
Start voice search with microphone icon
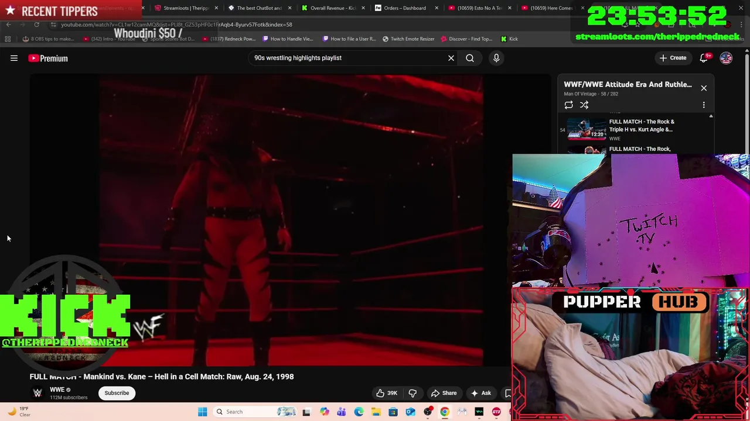point(496,58)
